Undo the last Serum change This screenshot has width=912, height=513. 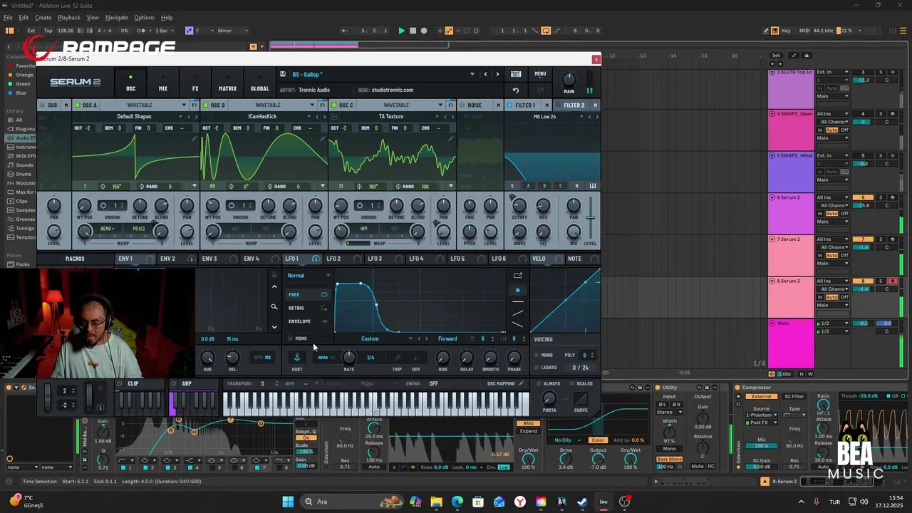pyautogui.click(x=516, y=90)
